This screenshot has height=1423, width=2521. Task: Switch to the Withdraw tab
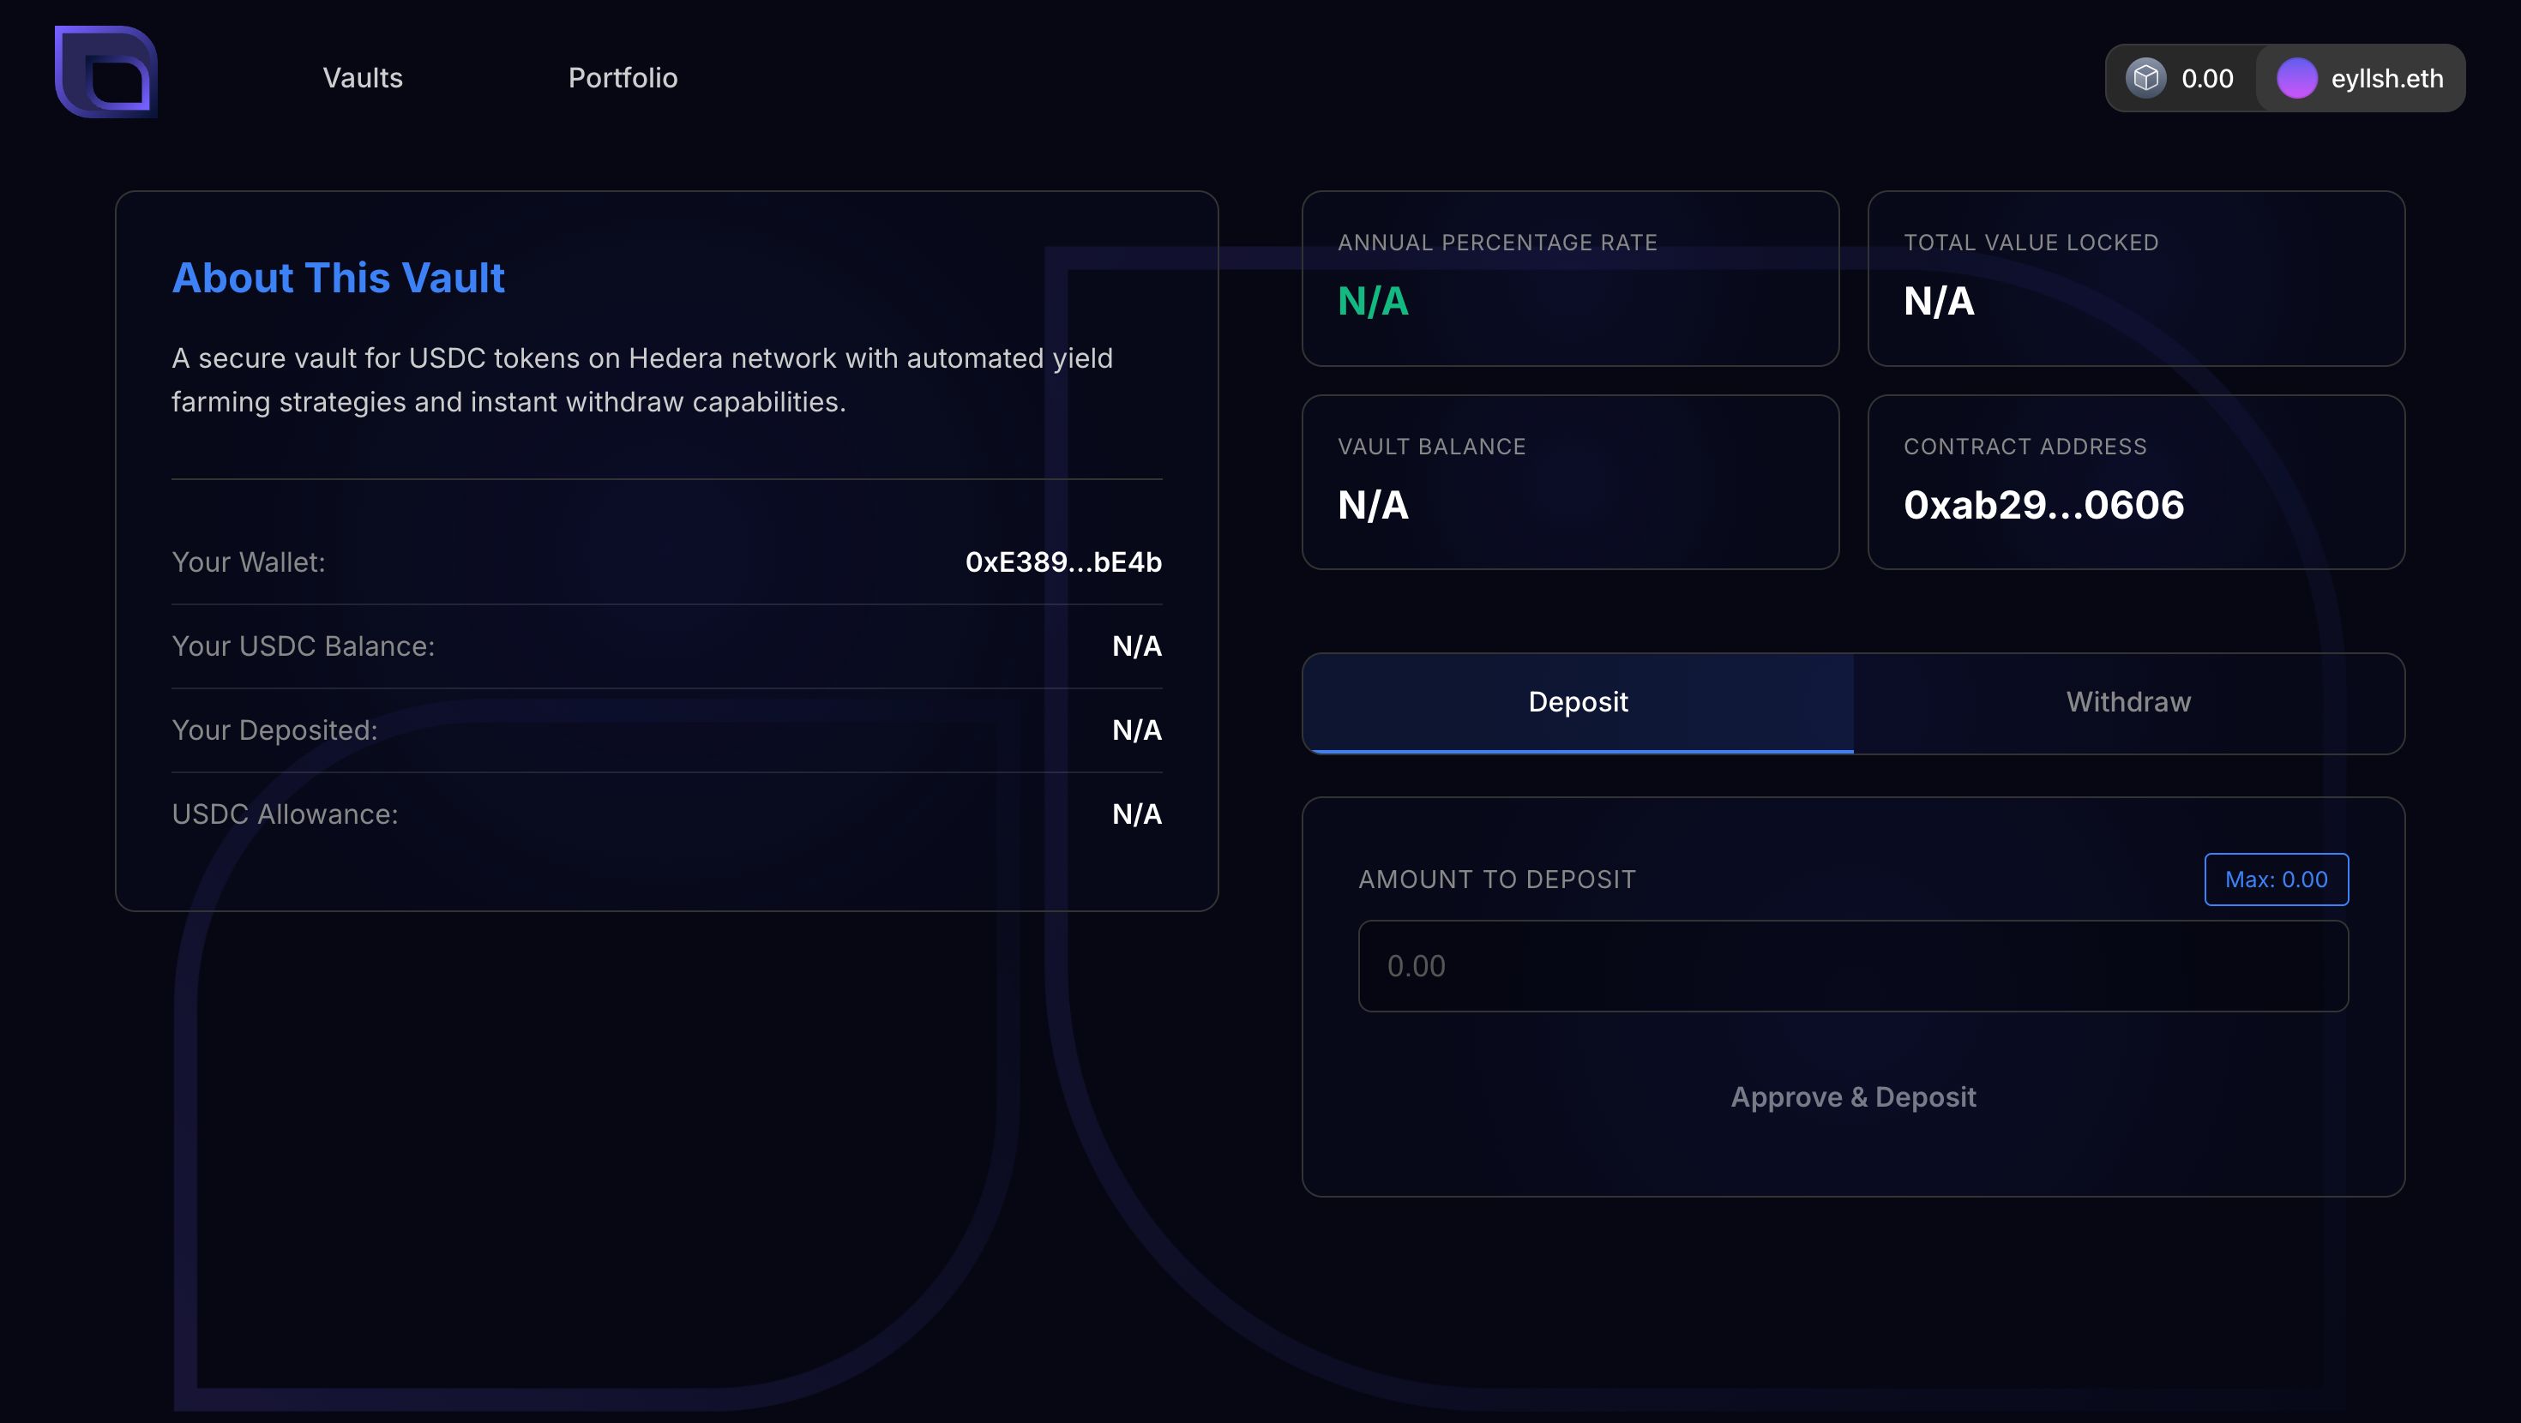[2128, 703]
